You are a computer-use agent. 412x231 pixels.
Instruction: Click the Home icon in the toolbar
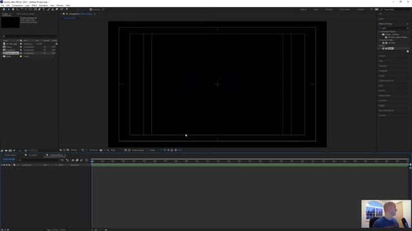[x=4, y=9]
